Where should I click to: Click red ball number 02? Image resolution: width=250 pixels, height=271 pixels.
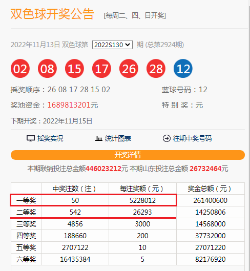pyautogui.click(x=20, y=69)
